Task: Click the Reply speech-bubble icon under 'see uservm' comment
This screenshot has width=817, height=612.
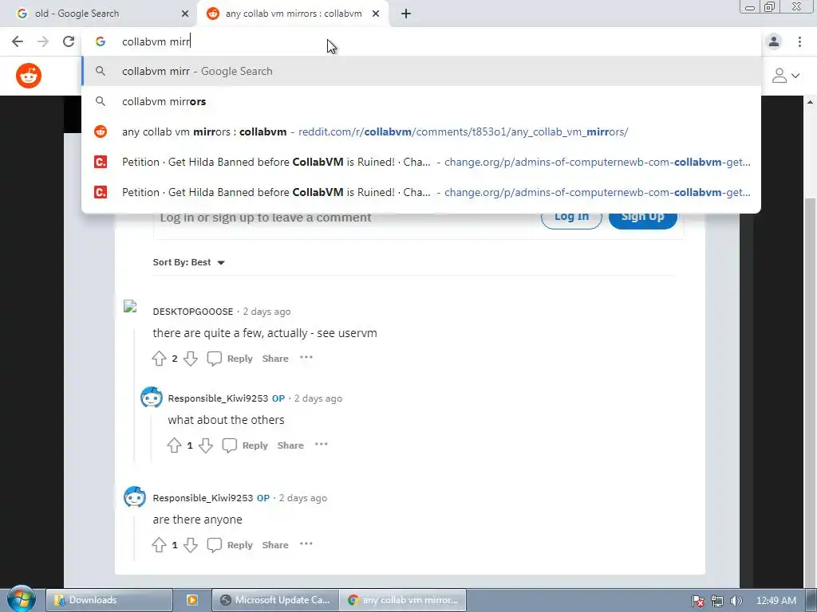Action: click(x=214, y=358)
